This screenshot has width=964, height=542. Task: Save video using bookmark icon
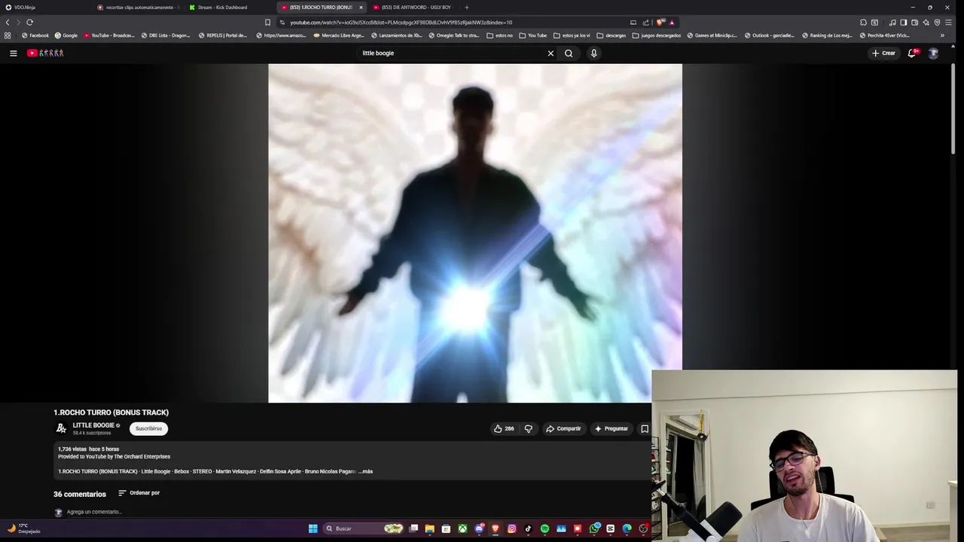pyautogui.click(x=645, y=428)
